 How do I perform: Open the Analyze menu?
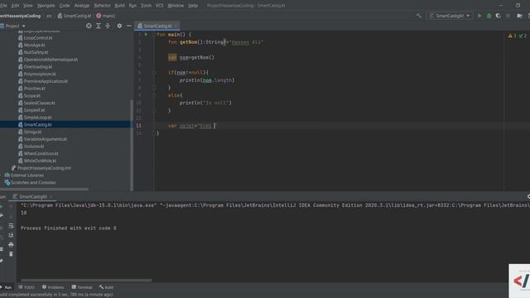(x=82, y=6)
